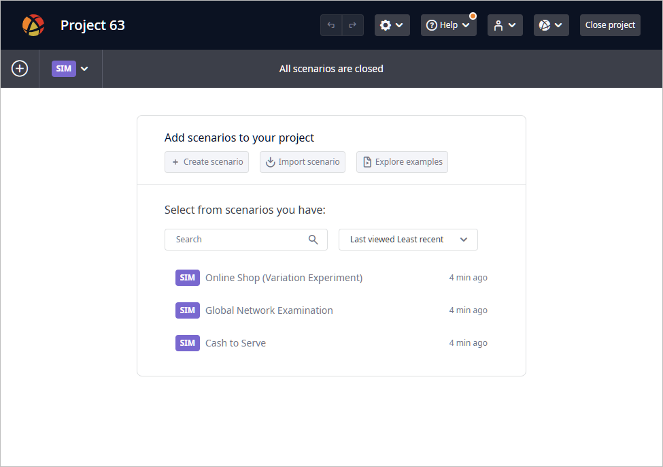
Task: Expand the chevron next to SIM badge
Action: click(84, 69)
